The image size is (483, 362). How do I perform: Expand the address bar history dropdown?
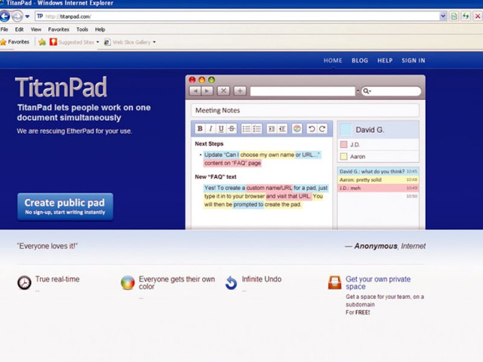click(x=443, y=16)
